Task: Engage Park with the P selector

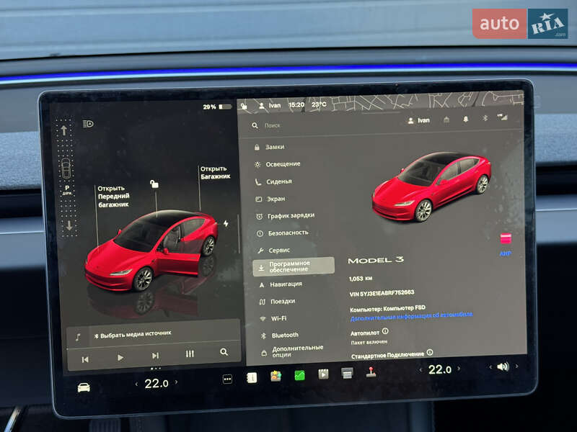Action: point(67,189)
